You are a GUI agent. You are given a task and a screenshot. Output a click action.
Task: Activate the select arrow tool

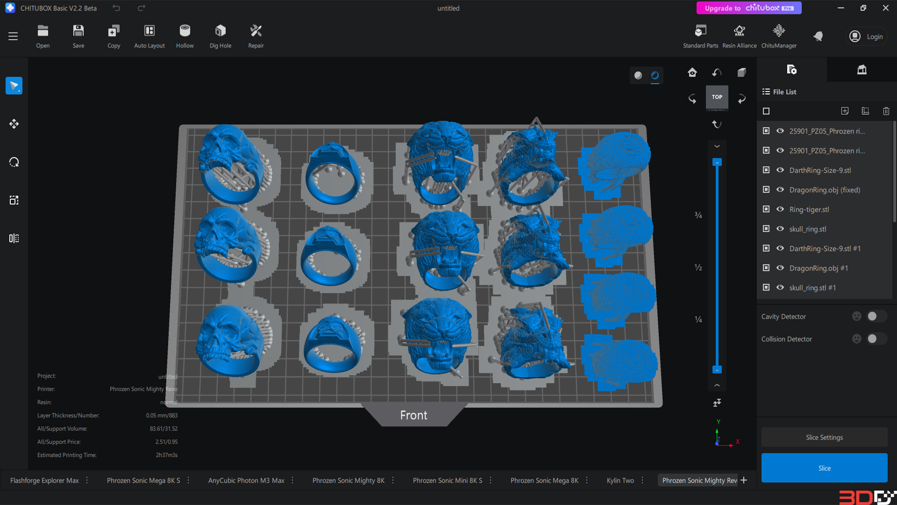14,86
